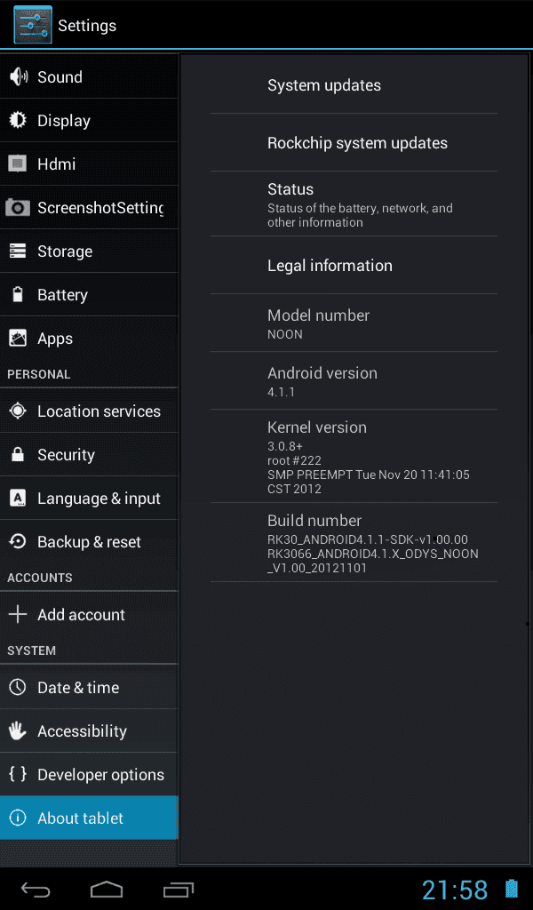
Task: Open Backup & reset settings
Action: (89, 541)
